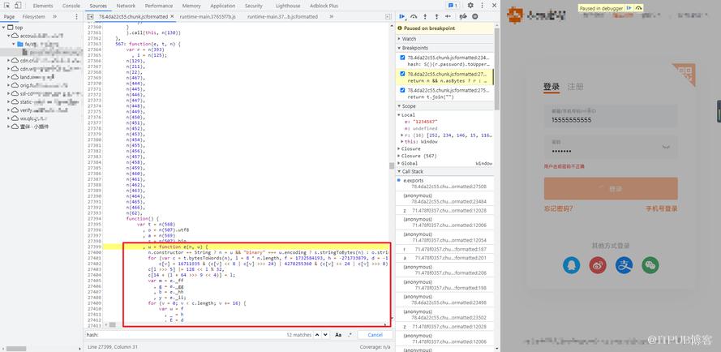721x352 pixels.
Task: Toggle the regex search option button
Action: tap(350, 335)
